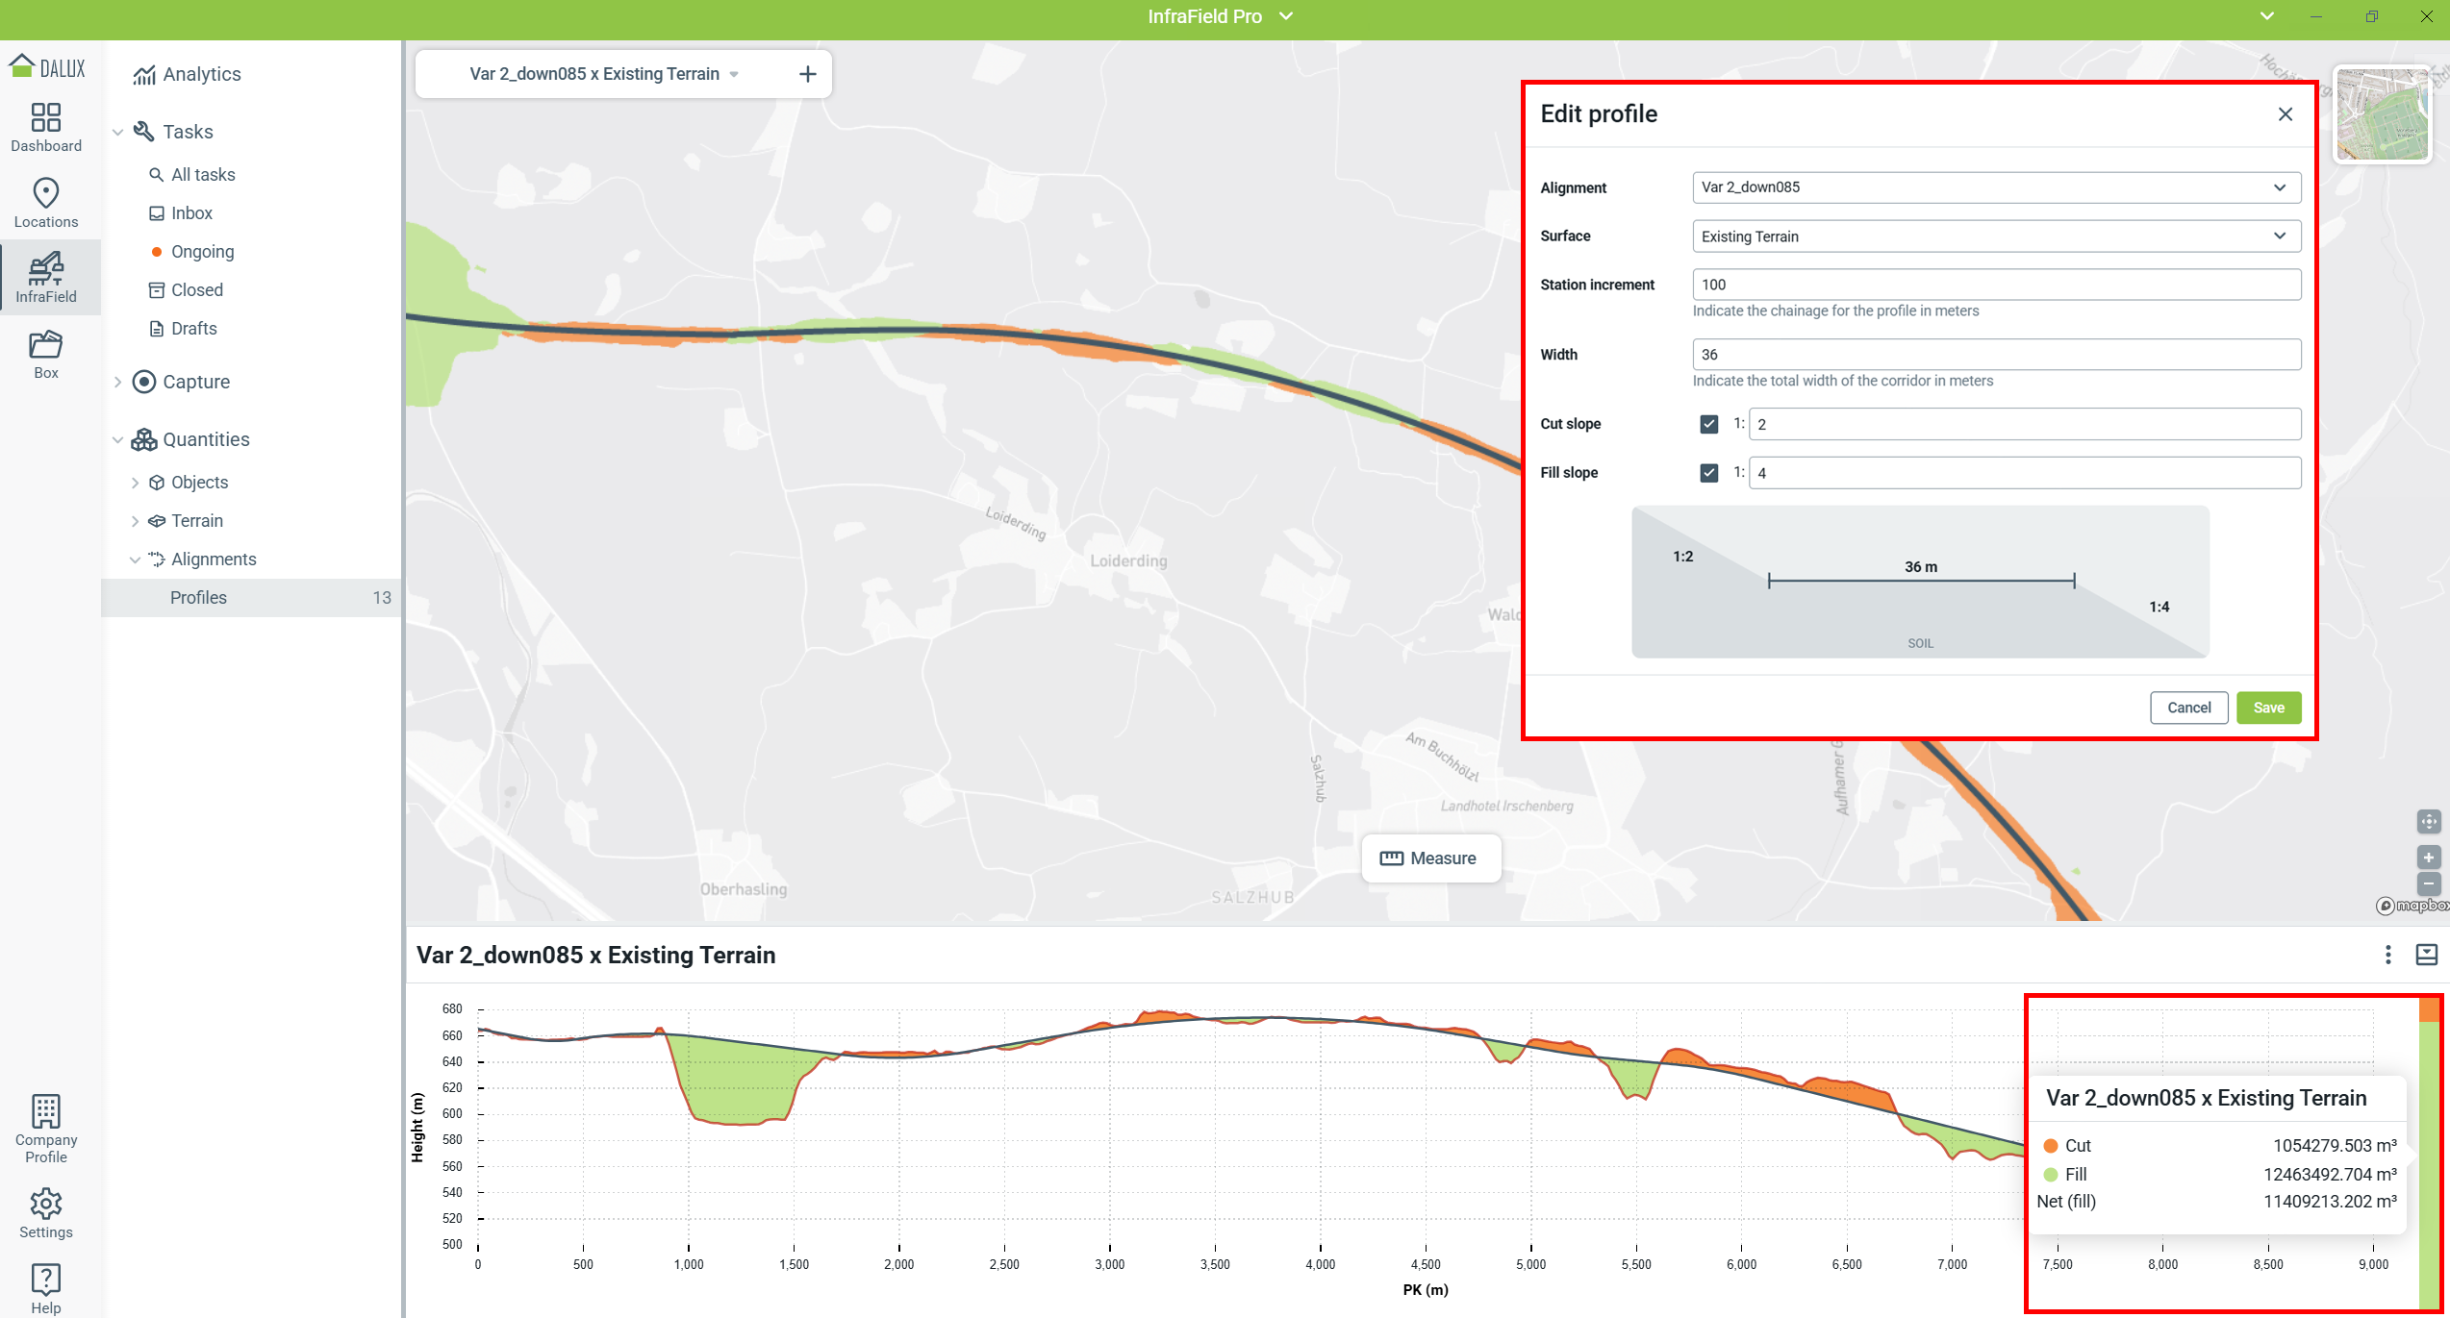Open the Box folder icon
The image size is (2450, 1318).
tap(46, 344)
